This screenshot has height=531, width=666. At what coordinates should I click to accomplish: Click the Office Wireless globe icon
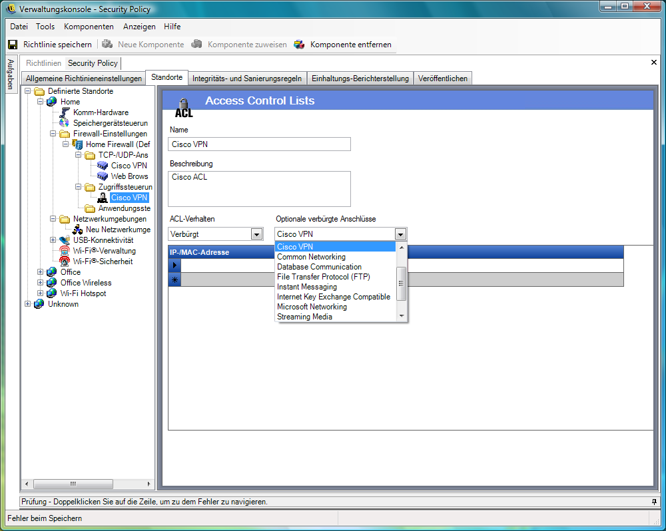tap(52, 283)
